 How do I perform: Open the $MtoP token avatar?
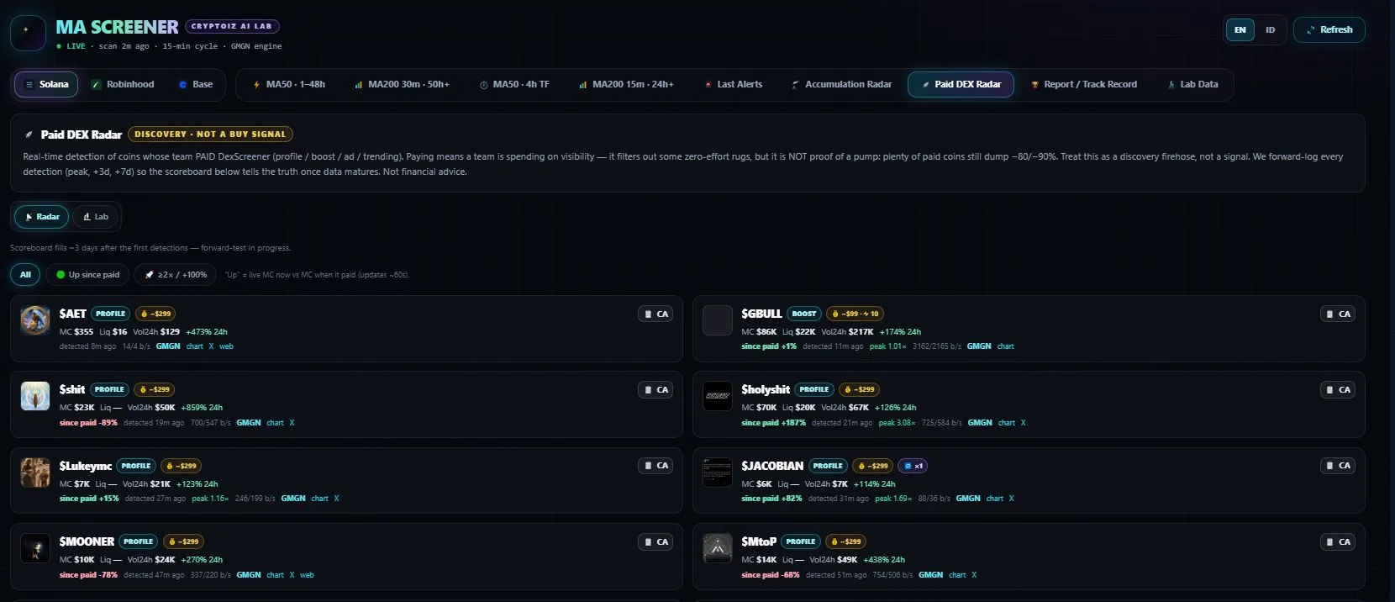[718, 549]
